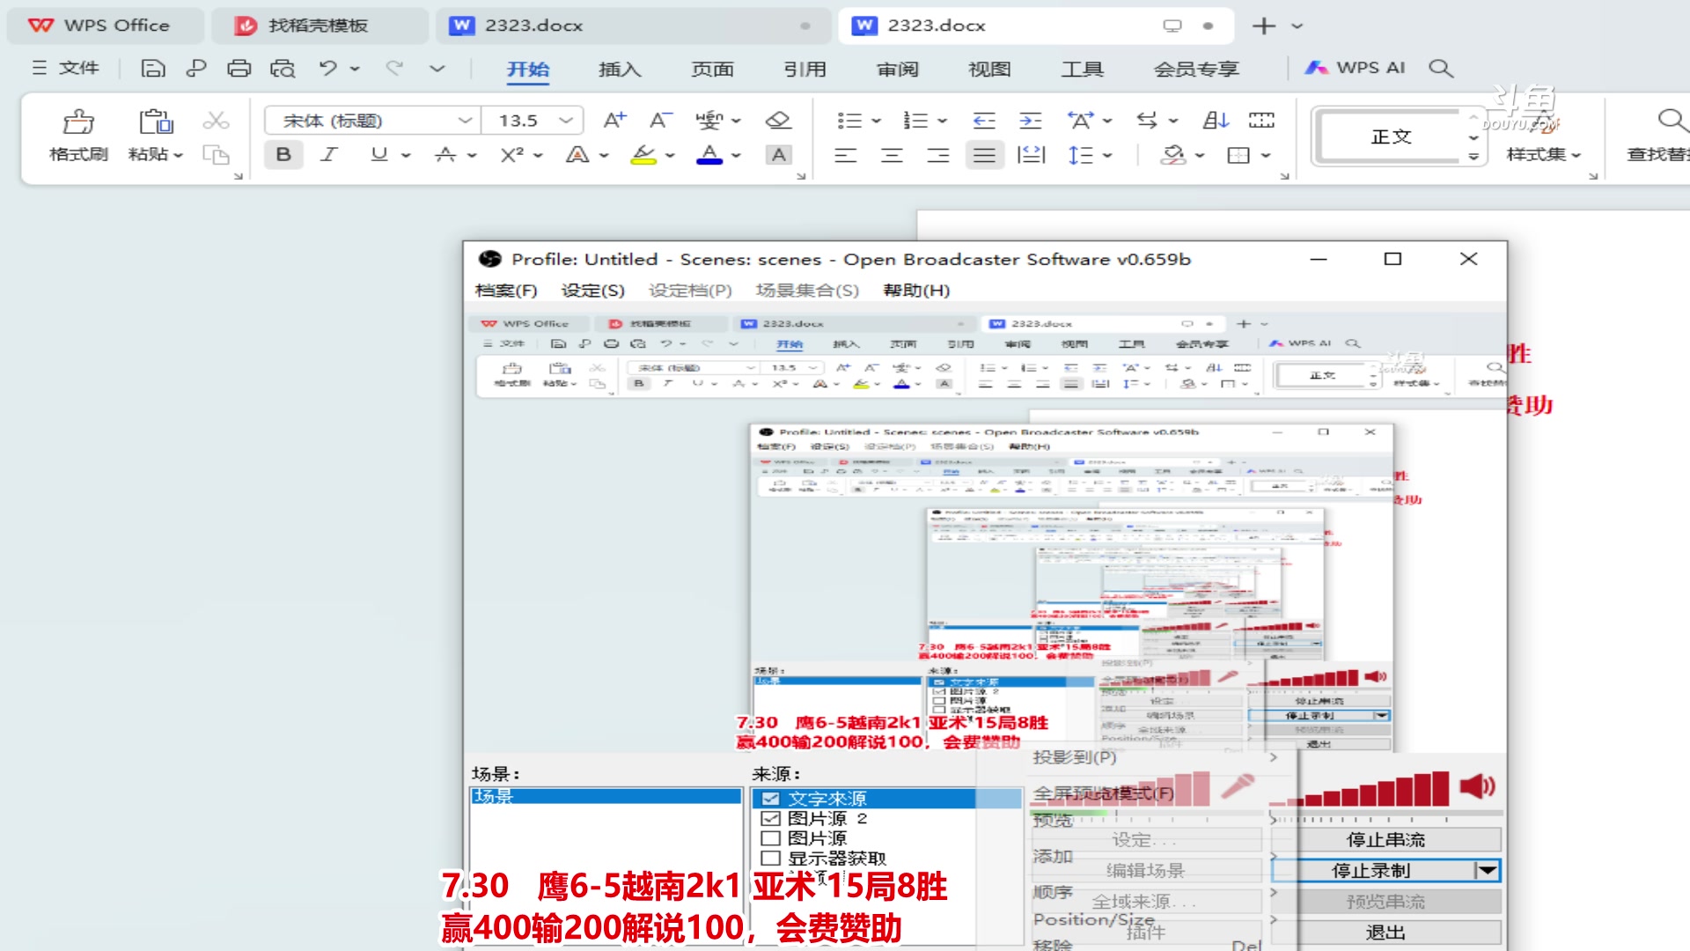The width and height of the screenshot is (1690, 951).
Task: Click the Undo arrow icon
Action: pos(328,68)
